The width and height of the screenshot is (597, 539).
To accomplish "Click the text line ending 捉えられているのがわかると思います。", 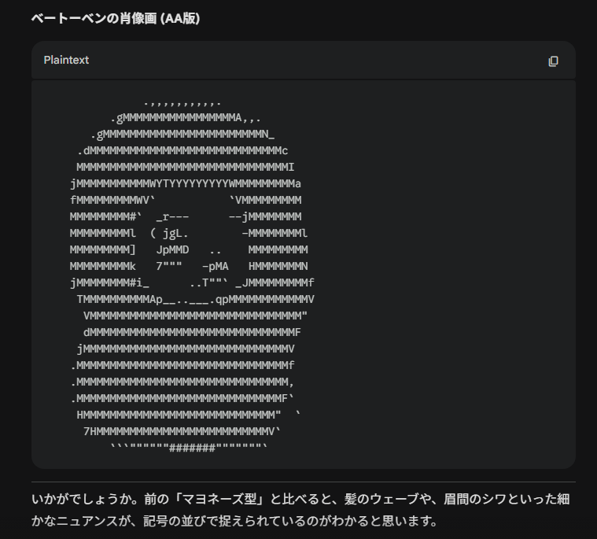I will point(234,521).
